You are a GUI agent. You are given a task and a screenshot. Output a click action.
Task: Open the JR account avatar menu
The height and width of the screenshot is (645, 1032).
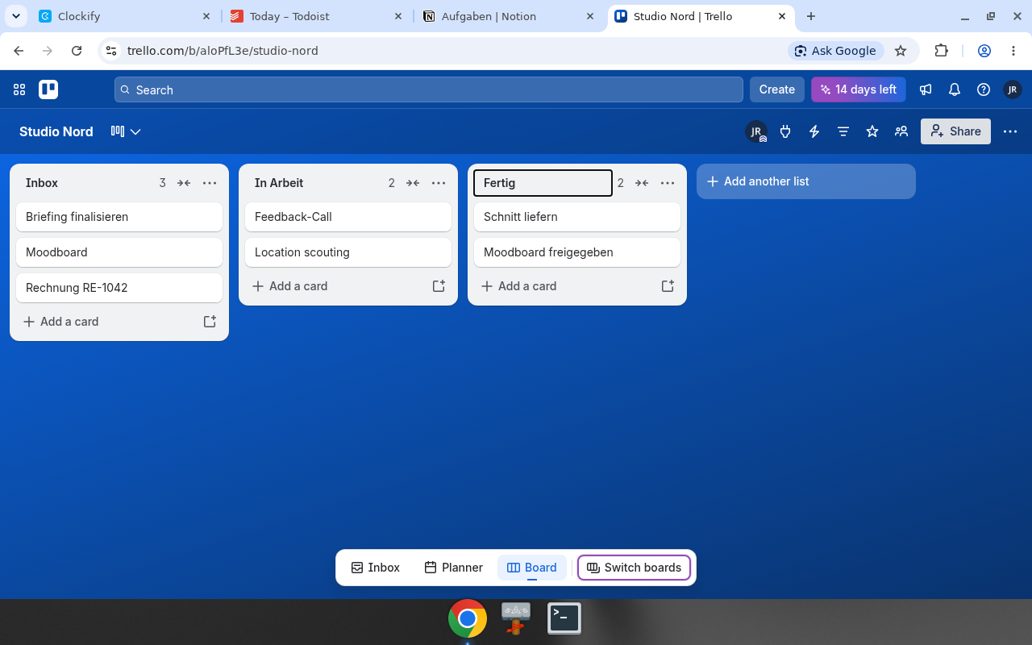[x=1013, y=89]
